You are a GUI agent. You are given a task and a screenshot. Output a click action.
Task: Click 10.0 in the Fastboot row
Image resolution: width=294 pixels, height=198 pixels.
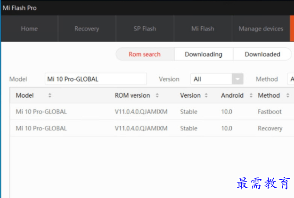coord(227,112)
